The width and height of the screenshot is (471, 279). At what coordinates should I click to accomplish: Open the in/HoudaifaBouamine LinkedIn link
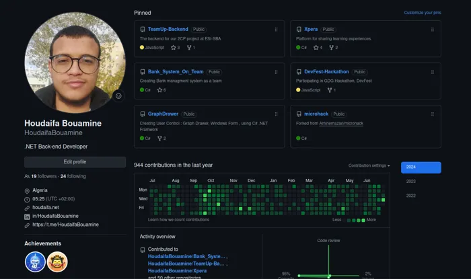55,216
